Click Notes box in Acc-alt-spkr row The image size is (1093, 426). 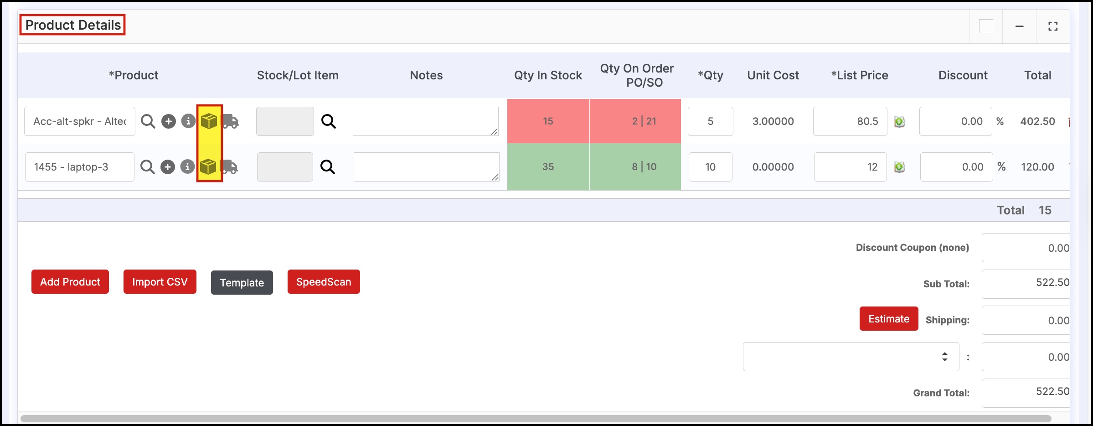(426, 121)
